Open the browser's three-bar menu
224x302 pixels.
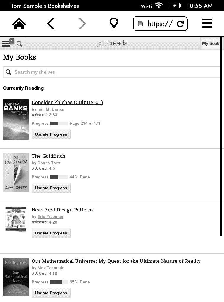(207, 24)
